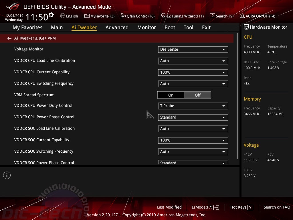Select VDDCR CPU Switching Frequency label

(44, 83)
